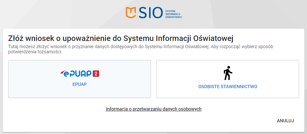Click the heading Złóż wniosek o upoważnienie
The image size is (307, 134).
click(121, 38)
